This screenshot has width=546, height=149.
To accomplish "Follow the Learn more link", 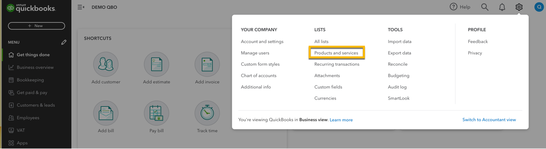I will pos(341,120).
